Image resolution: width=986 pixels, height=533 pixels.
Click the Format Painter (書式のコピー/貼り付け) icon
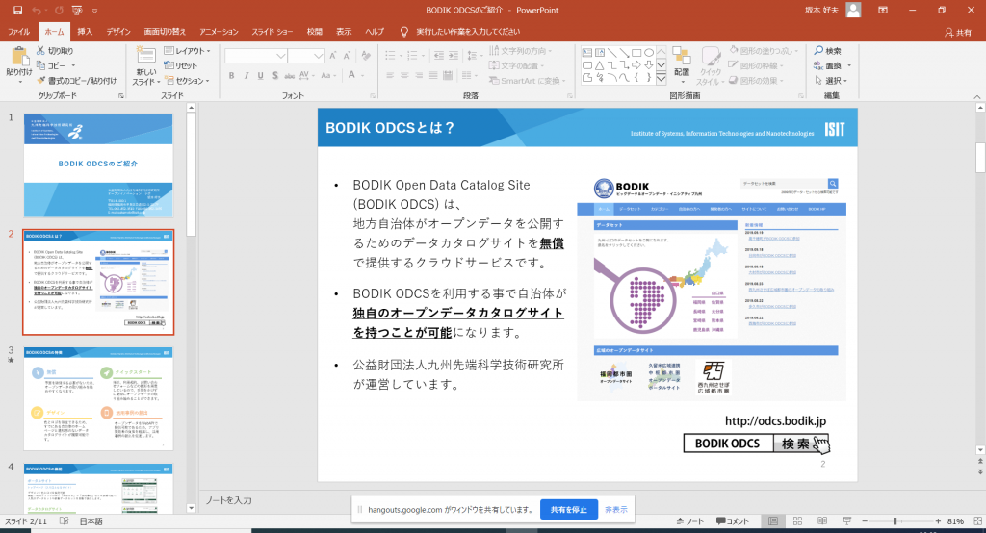(x=40, y=81)
